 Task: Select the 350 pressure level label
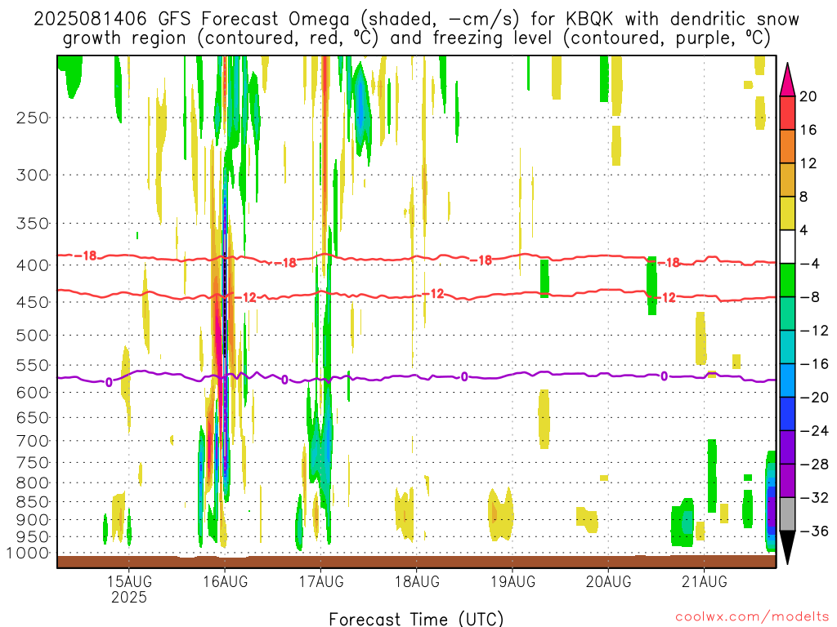[33, 224]
